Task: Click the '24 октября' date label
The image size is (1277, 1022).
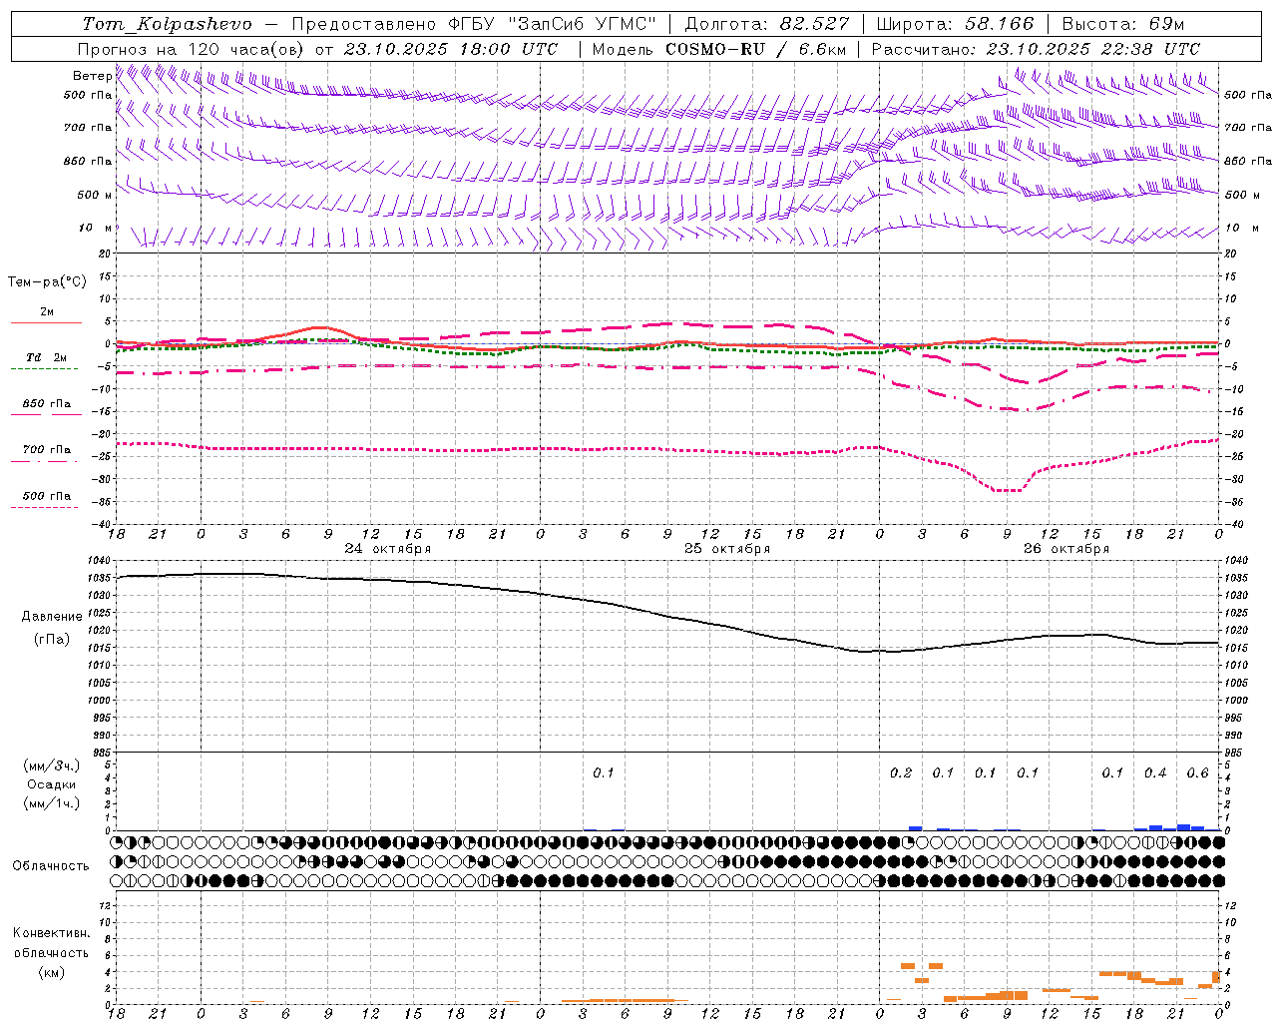Action: (x=387, y=549)
